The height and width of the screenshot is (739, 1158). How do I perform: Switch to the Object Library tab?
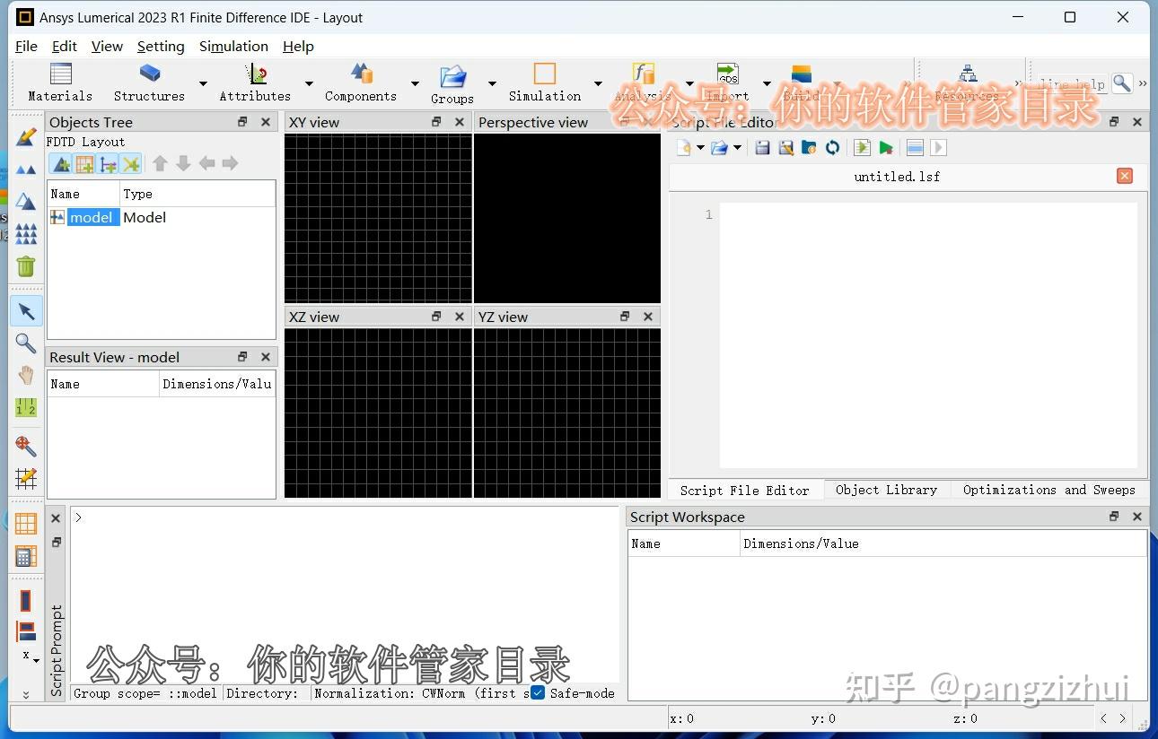(886, 490)
